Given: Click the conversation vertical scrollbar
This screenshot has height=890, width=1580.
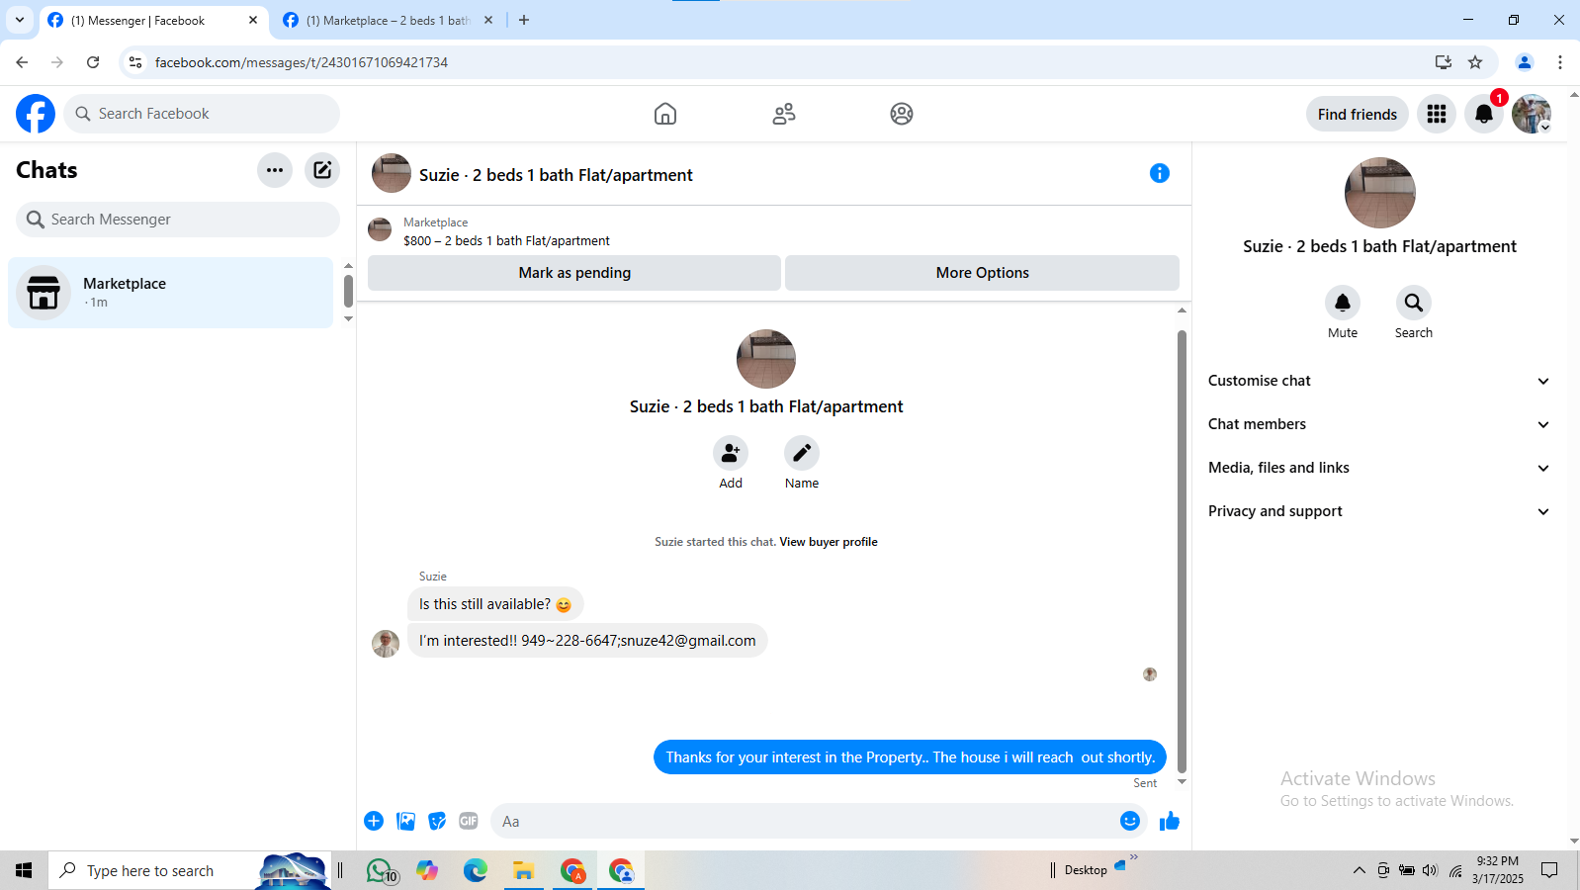Looking at the screenshot, I should pos(1182,551).
